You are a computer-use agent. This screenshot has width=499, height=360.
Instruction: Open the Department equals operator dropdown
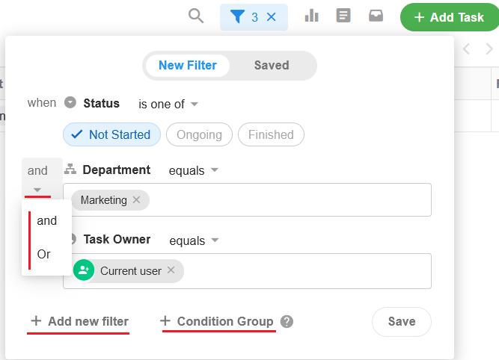[194, 170]
